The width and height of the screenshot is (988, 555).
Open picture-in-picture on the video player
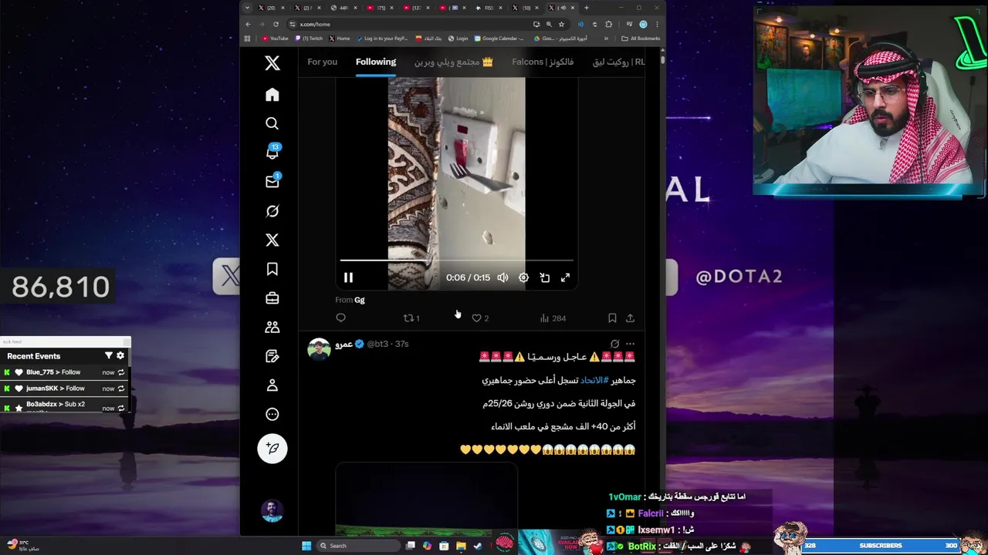tap(544, 277)
